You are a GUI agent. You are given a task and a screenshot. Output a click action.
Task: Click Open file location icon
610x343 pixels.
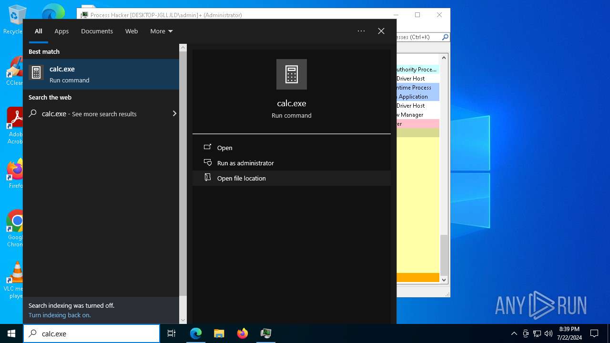click(x=207, y=177)
